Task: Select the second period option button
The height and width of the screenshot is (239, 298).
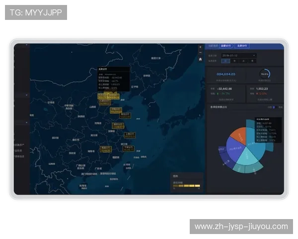Action: coord(234,61)
